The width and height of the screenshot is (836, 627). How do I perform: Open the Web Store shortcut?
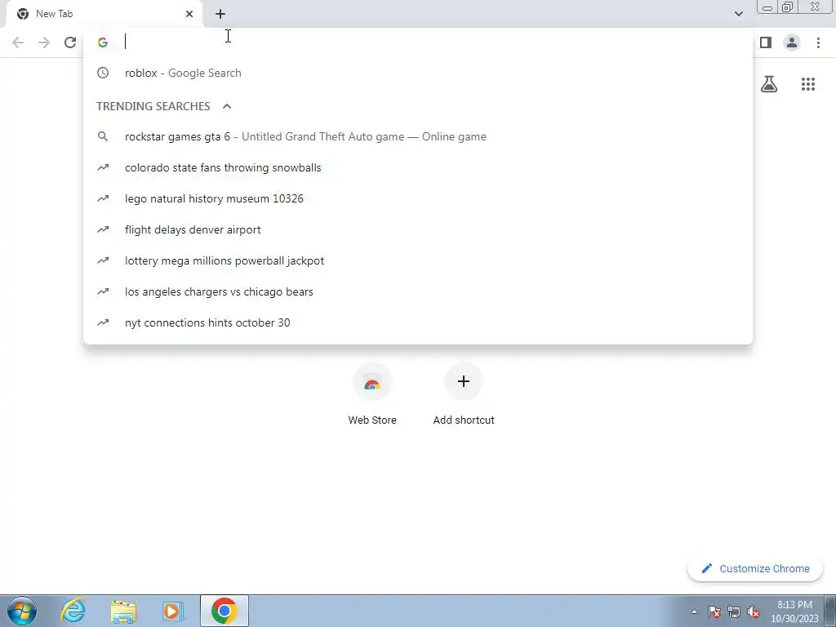point(372,394)
